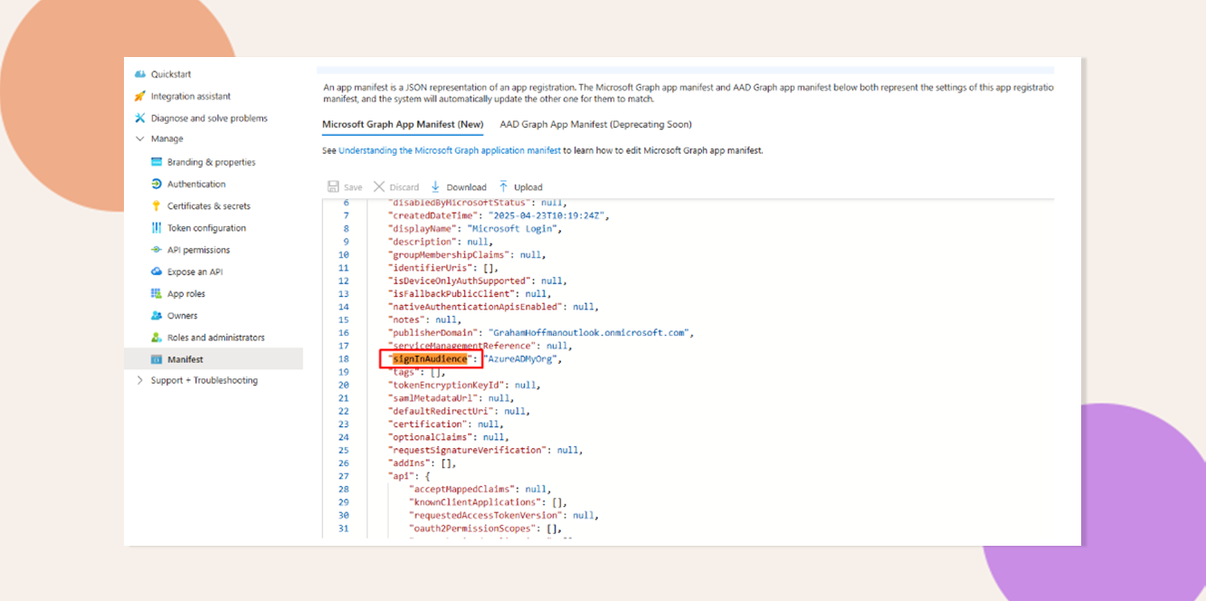Open Owners page
The image size is (1206, 601).
(x=182, y=316)
